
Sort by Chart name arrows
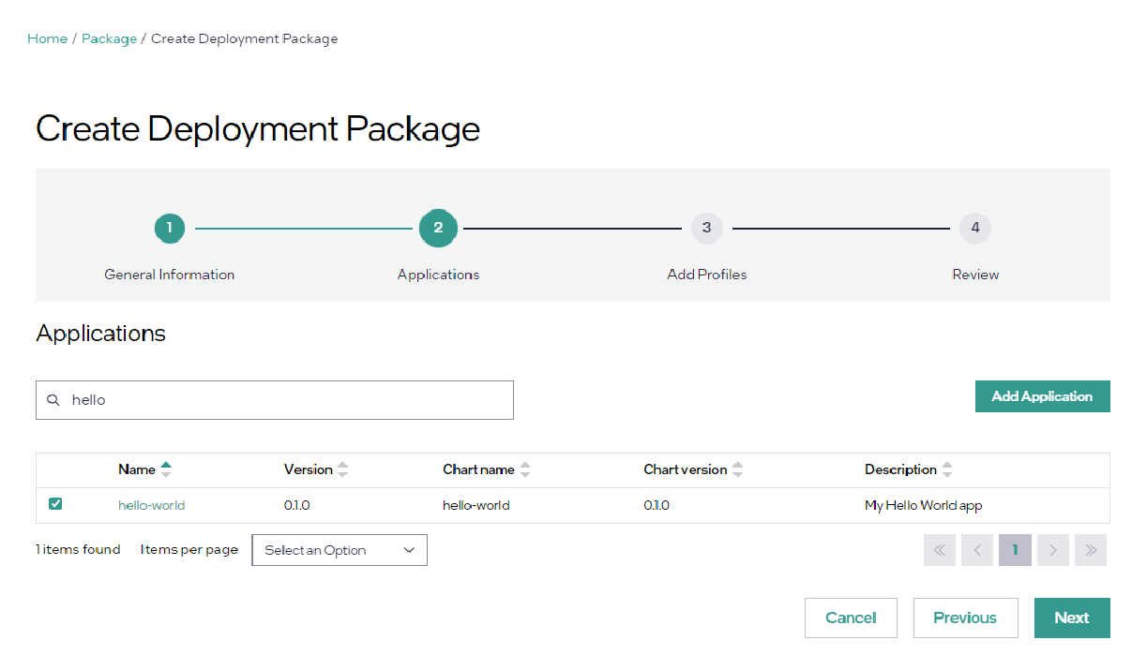pos(524,469)
